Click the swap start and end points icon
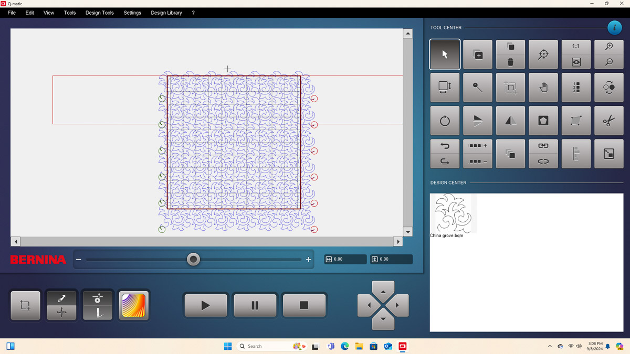Viewport: 630px width, 354px height. pos(609,87)
